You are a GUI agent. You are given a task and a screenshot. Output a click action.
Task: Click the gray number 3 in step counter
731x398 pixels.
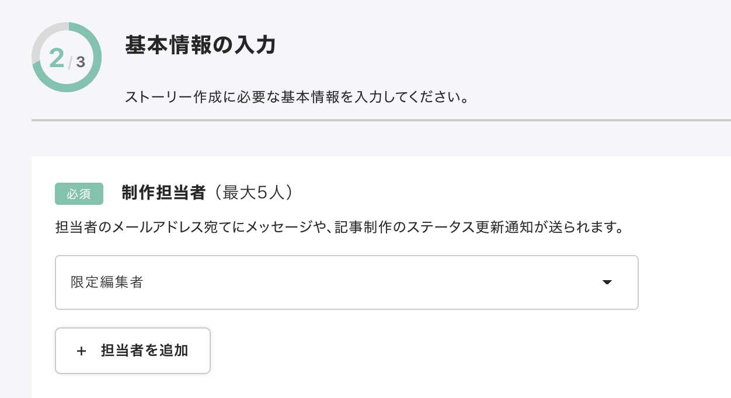(x=81, y=61)
